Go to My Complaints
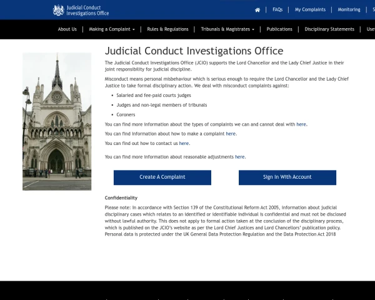The height and width of the screenshot is (300, 375). tap(310, 9)
